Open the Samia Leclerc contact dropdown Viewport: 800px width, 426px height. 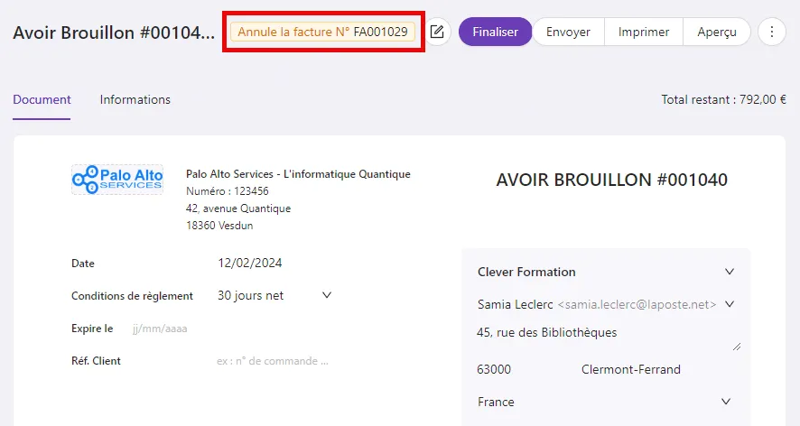[x=606, y=304]
